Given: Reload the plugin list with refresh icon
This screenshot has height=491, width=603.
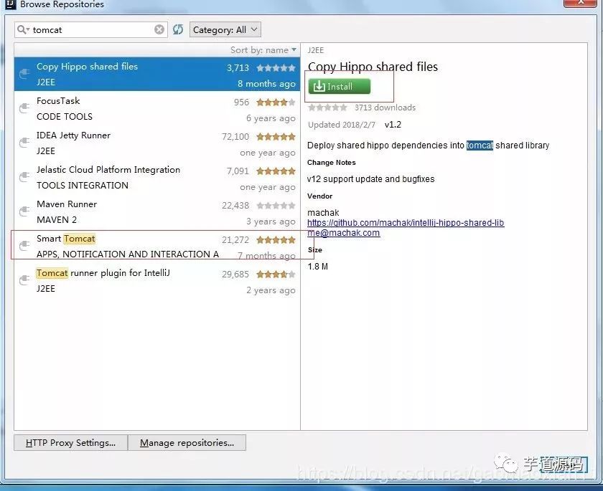Looking at the screenshot, I should pos(178,29).
